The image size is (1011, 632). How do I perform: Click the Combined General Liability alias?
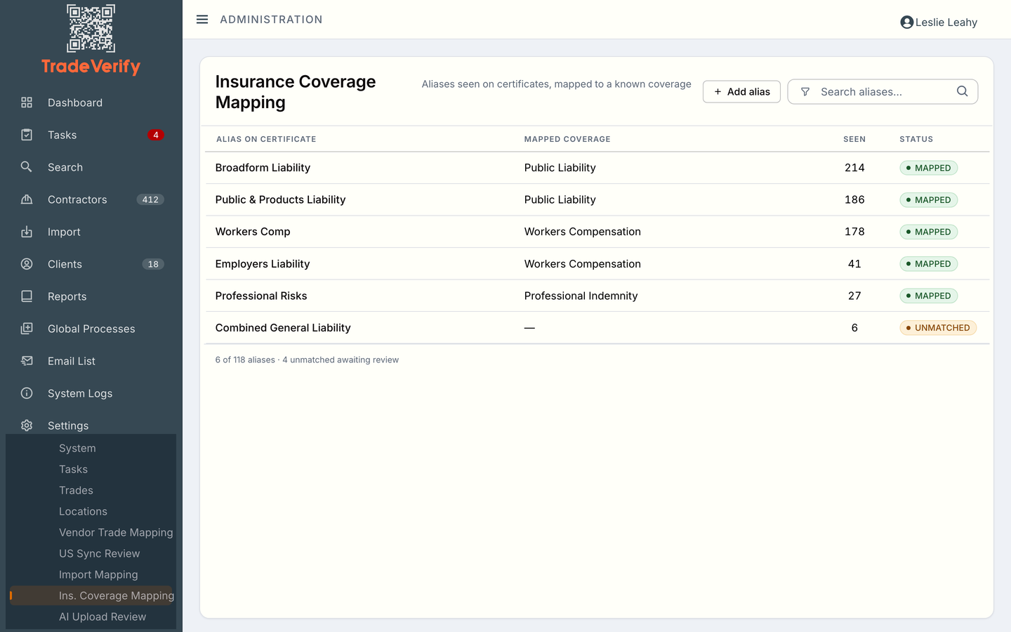pos(283,328)
